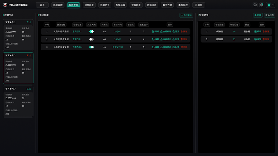Open 配置 for algorithm row 3
The image size is (278, 156).
pyautogui.click(x=176, y=47)
